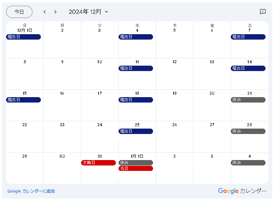Expand the 2024年 12月 month dropdown
Viewport: 274px width, 201px height.
point(89,12)
